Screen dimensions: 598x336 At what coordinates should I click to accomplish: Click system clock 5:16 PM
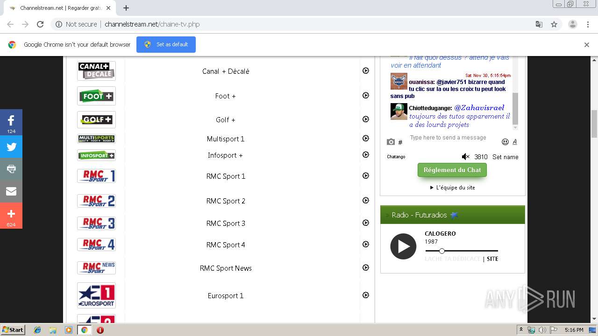pyautogui.click(x=574, y=330)
